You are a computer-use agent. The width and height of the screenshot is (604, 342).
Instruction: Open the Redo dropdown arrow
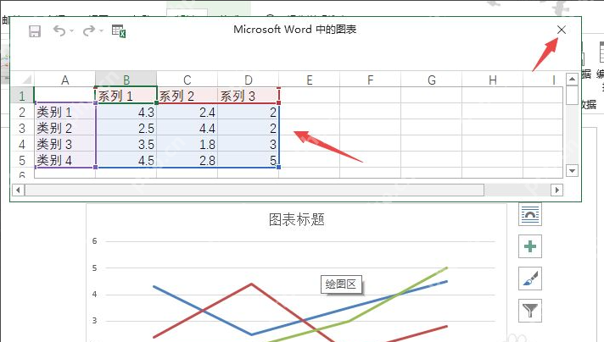101,30
